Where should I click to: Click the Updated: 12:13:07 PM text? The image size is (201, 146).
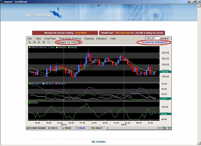[68, 42]
